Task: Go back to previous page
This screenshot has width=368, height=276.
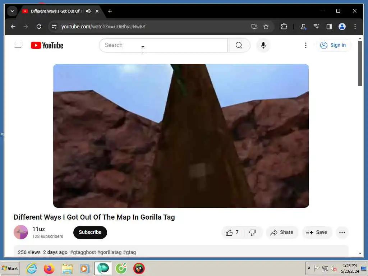Action: (13, 27)
